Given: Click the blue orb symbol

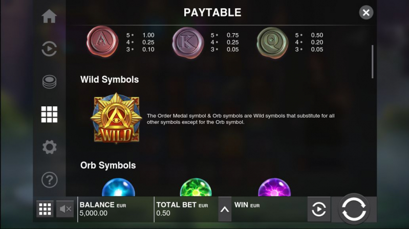Looking at the screenshot, I should [118, 187].
